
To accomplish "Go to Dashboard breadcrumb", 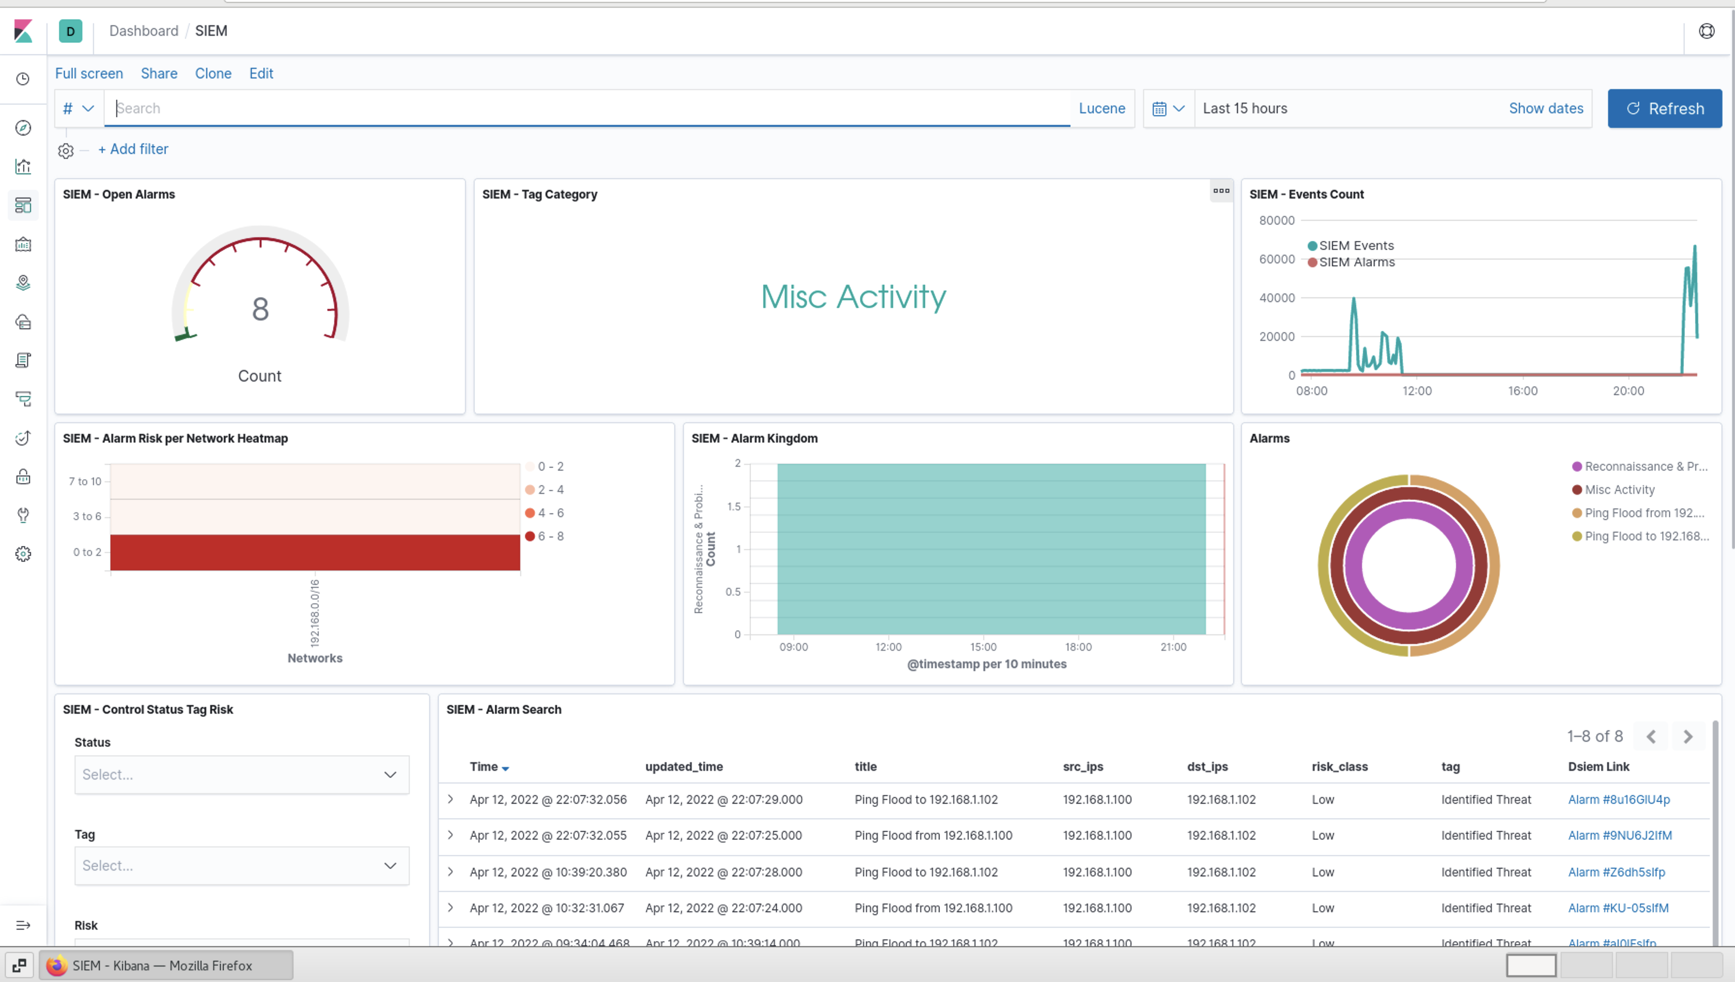I will [144, 31].
